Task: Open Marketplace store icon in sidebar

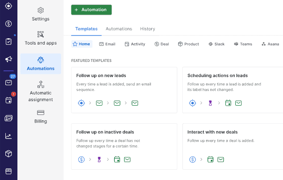Action: coord(8,171)
